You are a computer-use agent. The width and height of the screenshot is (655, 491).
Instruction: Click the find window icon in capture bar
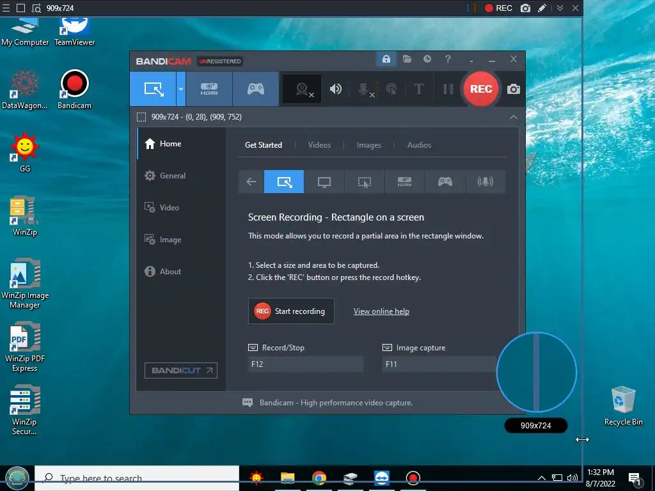point(36,8)
